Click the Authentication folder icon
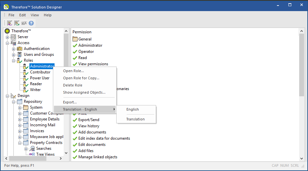The width and height of the screenshot is (308, 171). 20,49
